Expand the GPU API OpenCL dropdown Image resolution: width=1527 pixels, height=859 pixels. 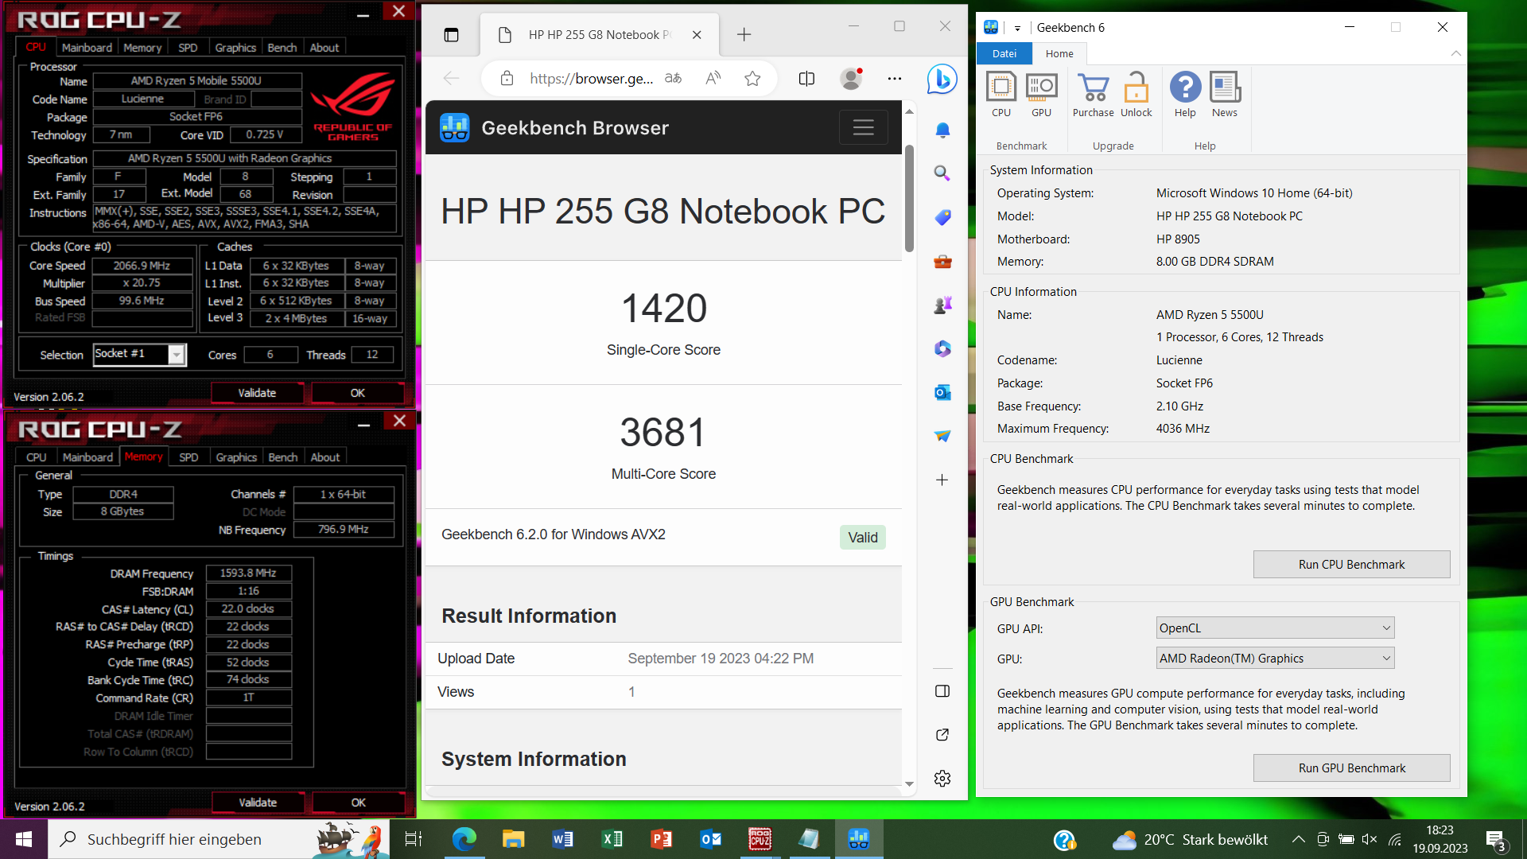click(1275, 628)
